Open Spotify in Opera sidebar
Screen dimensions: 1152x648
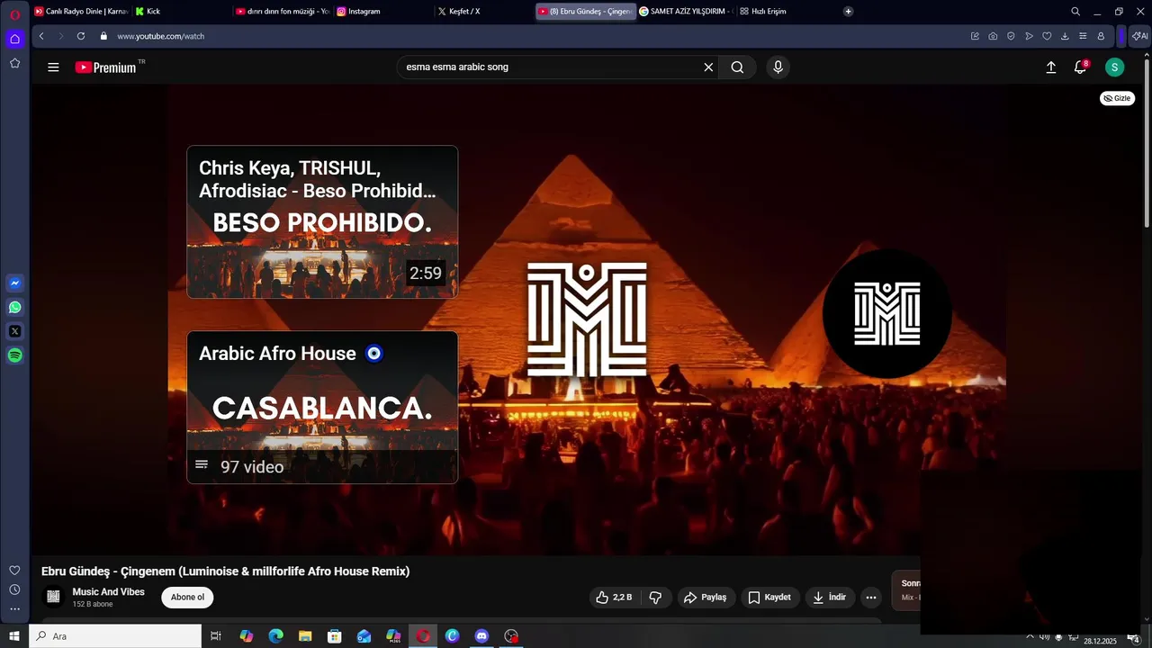click(14, 355)
